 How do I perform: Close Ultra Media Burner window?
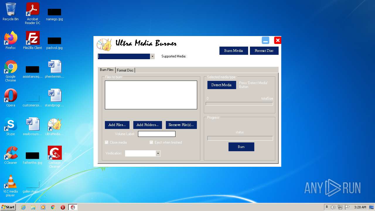[x=277, y=40]
